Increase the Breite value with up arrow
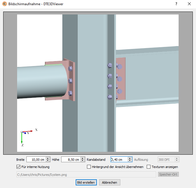 (48, 158)
